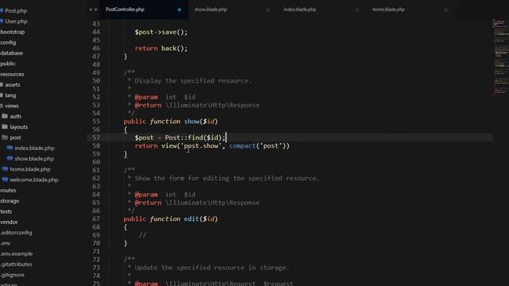The image size is (509, 286).
Task: Open the .gitattributes file
Action: (x=16, y=265)
